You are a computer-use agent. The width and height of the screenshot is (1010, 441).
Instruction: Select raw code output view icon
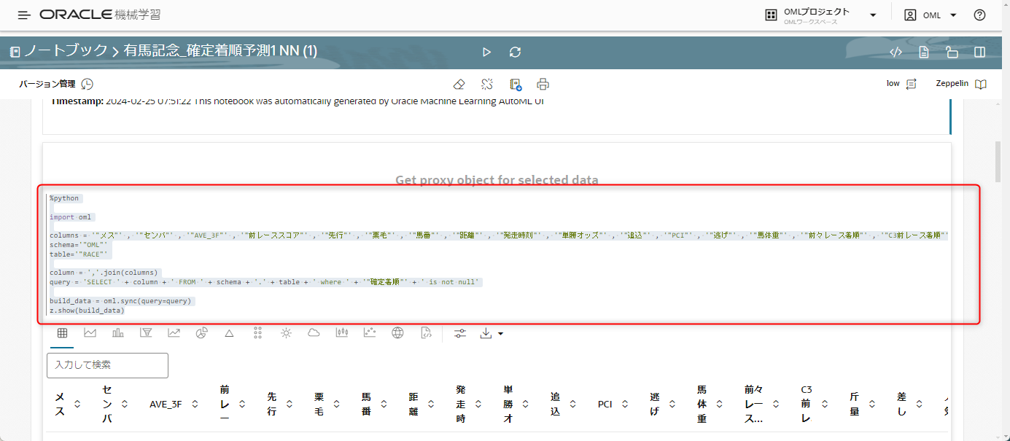pyautogui.click(x=426, y=333)
